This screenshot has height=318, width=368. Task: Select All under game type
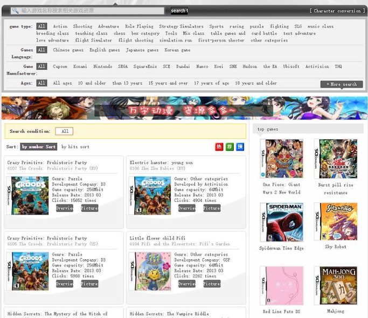[x=41, y=26]
